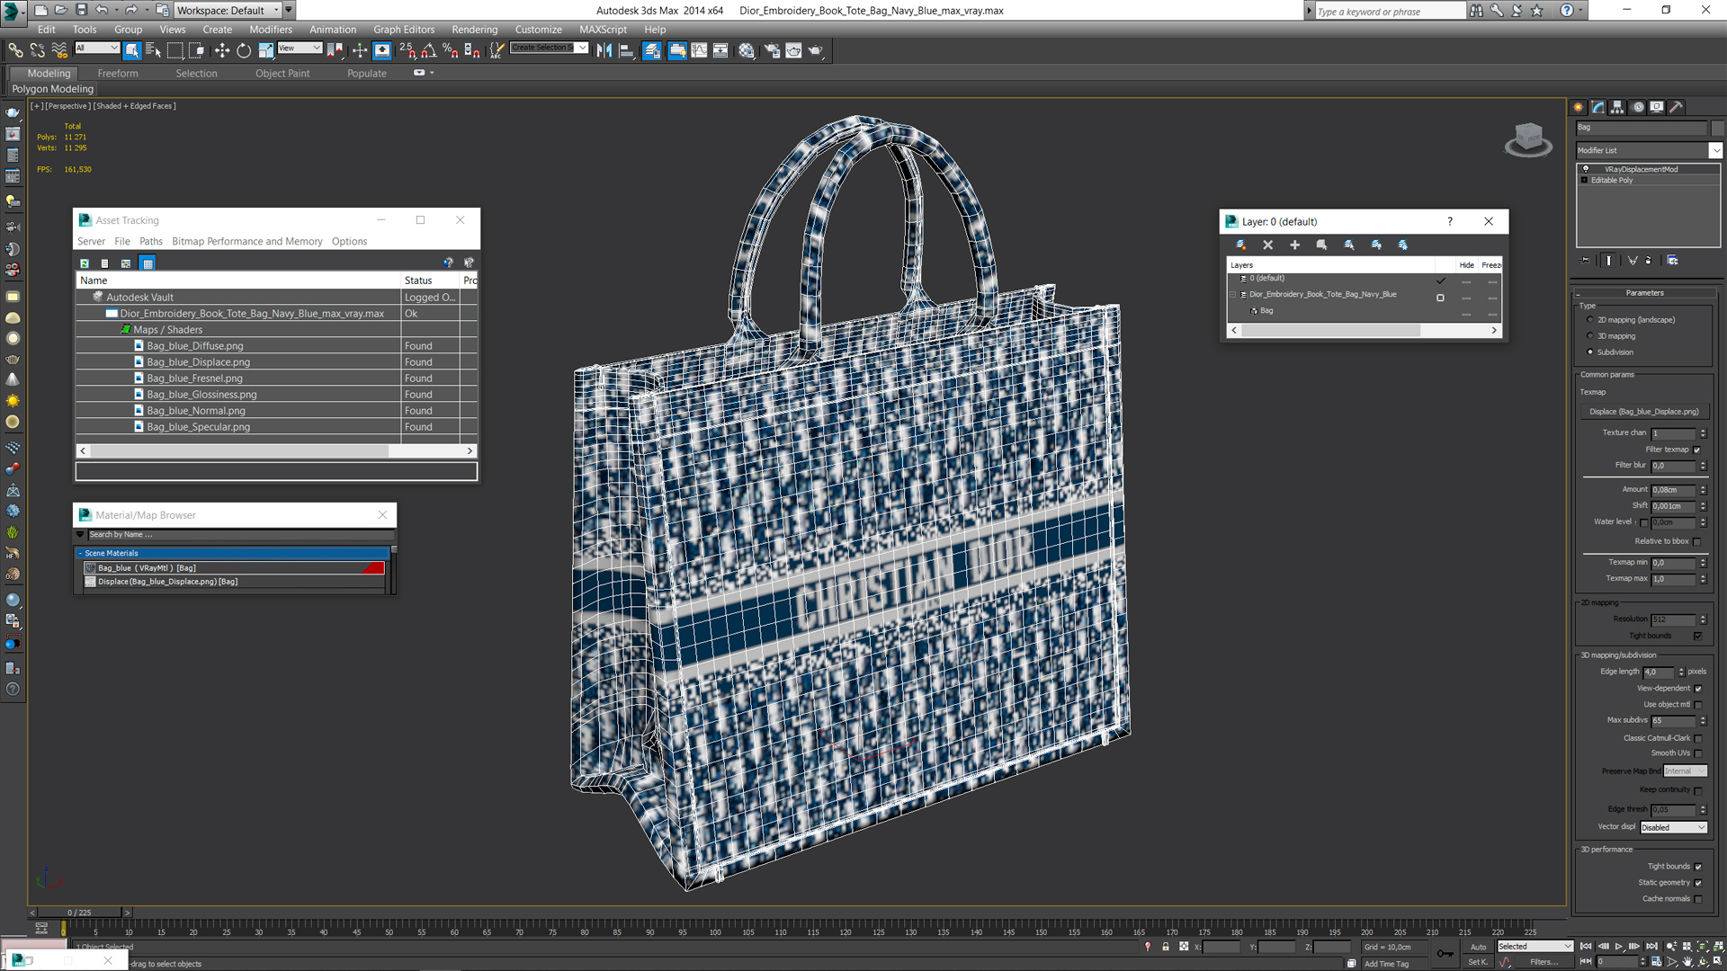The height and width of the screenshot is (971, 1727).
Task: Click the time slider at 0 / 225
Action: 79,913
